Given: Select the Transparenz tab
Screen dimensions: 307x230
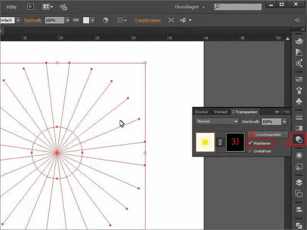Looking at the screenshot, I should (245, 112).
